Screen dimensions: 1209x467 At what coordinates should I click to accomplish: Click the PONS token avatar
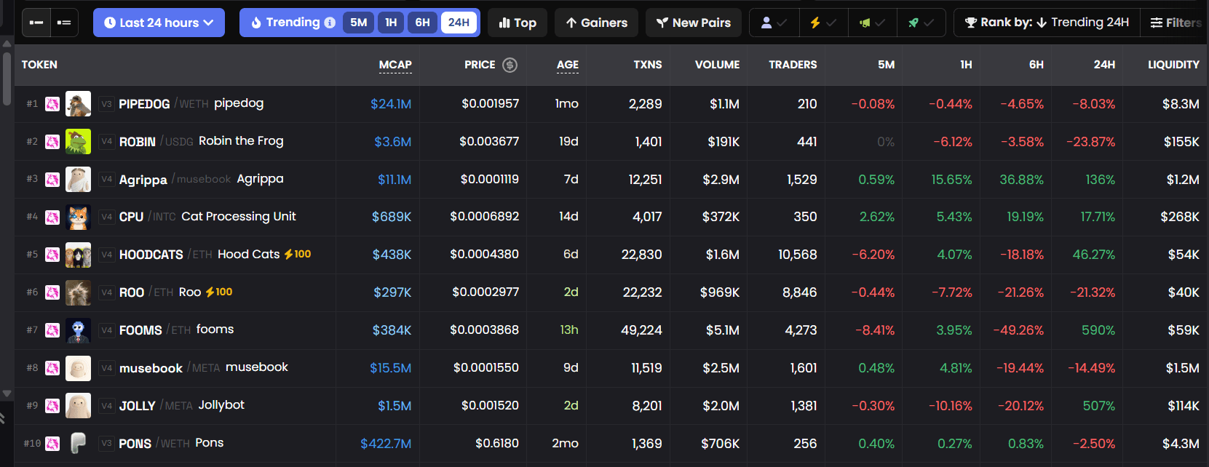click(x=78, y=443)
